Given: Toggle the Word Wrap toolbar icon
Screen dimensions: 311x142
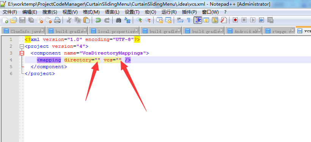Looking at the screenshot, I should [x=180, y=20].
